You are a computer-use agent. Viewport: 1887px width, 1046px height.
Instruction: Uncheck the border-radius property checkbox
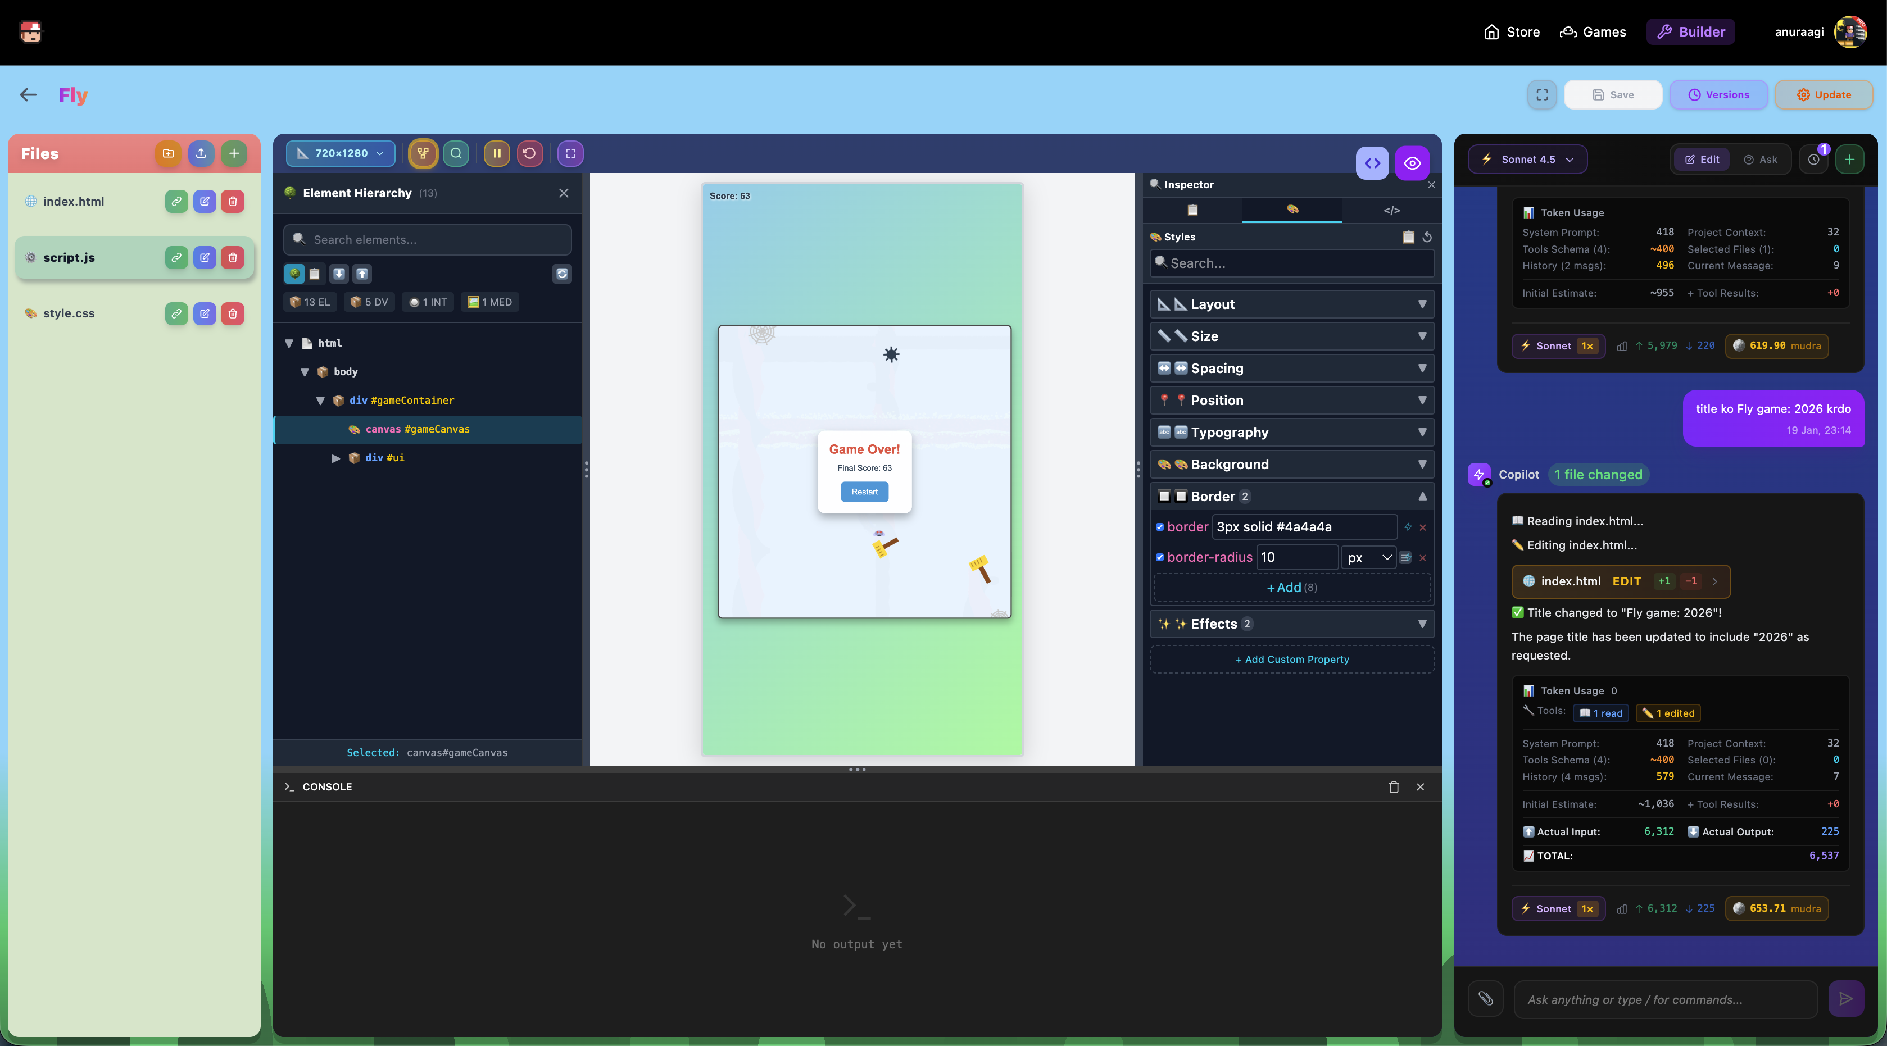[x=1160, y=557]
